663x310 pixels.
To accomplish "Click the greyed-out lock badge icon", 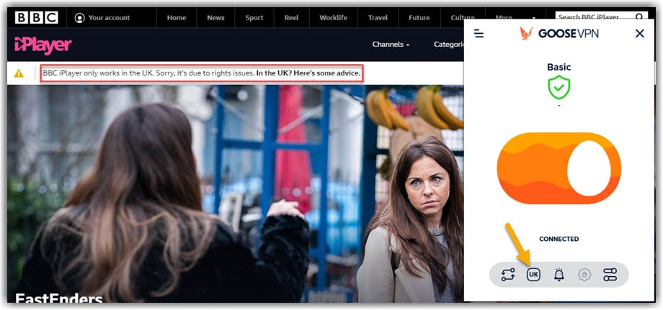I will pos(584,275).
